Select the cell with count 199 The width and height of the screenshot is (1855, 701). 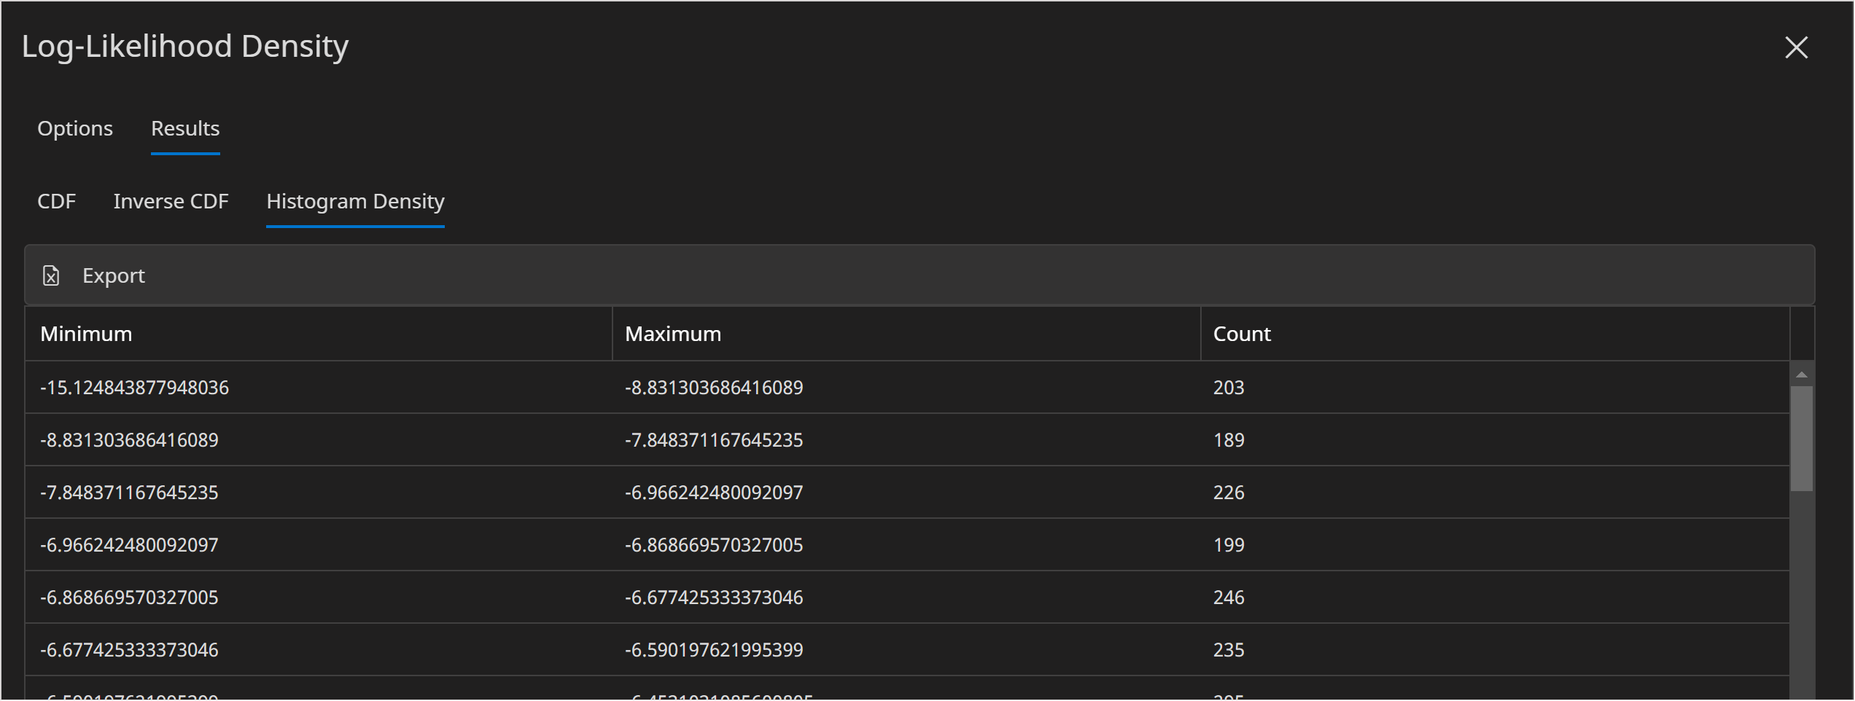click(1229, 545)
